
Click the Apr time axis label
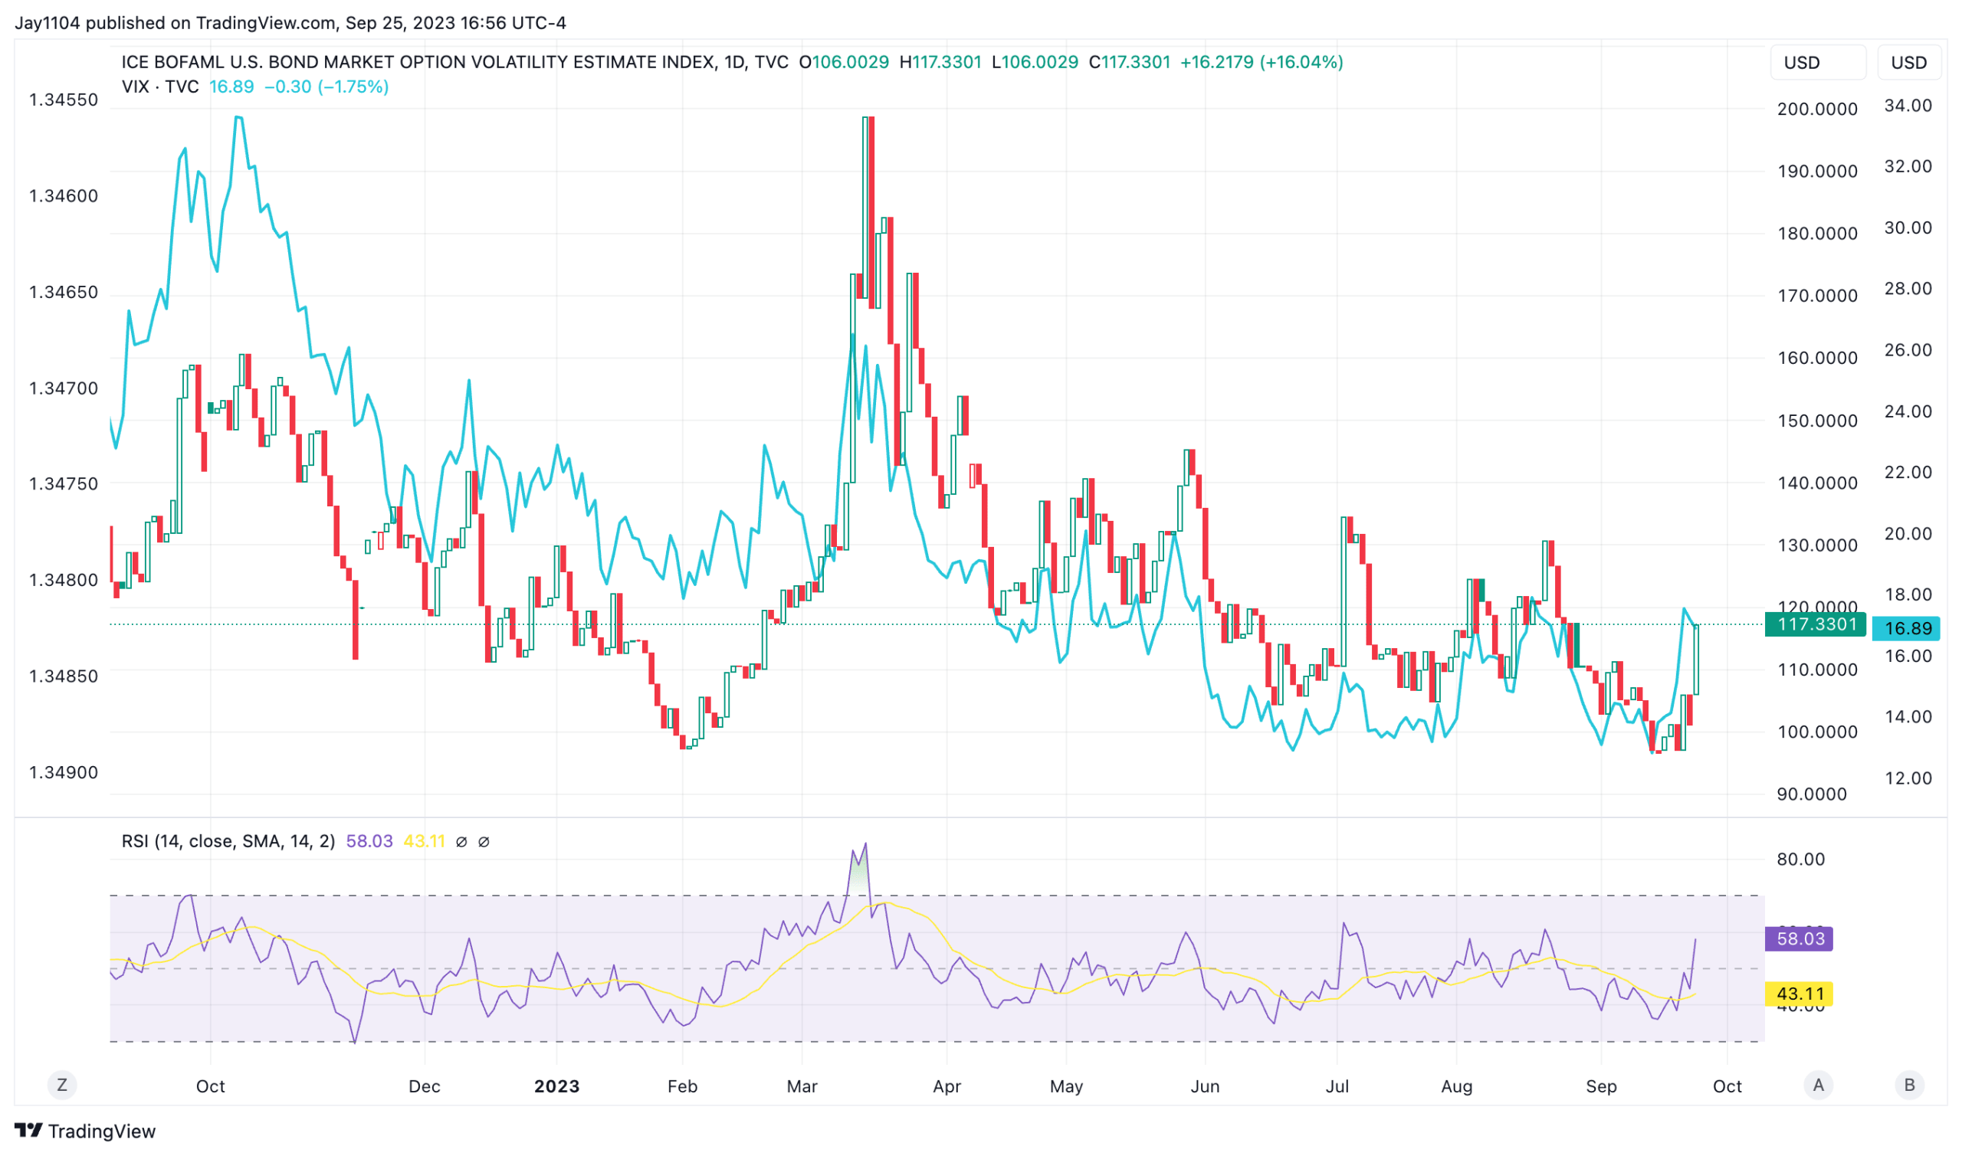click(947, 1086)
